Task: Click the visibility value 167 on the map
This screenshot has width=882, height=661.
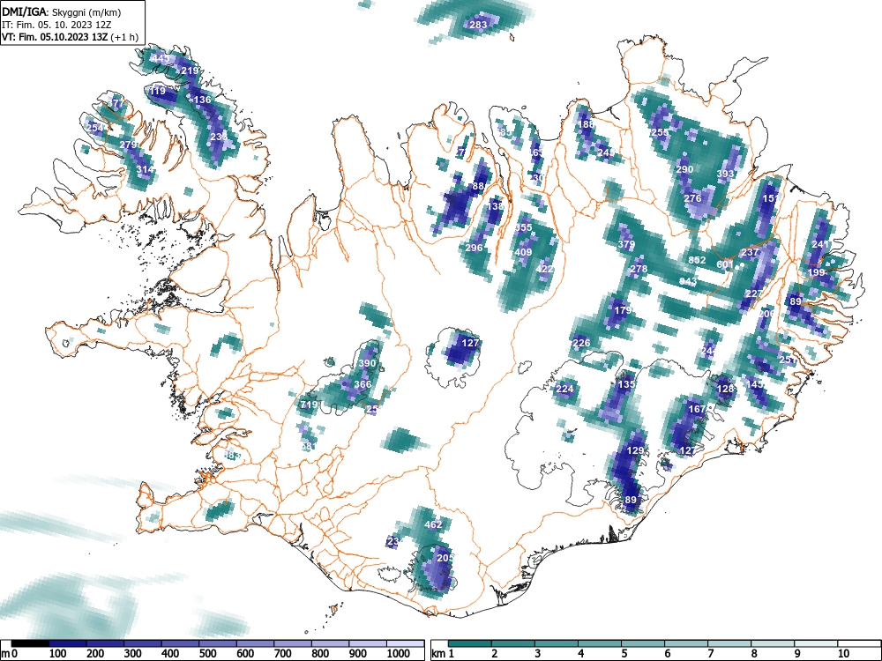Action: coord(697,409)
